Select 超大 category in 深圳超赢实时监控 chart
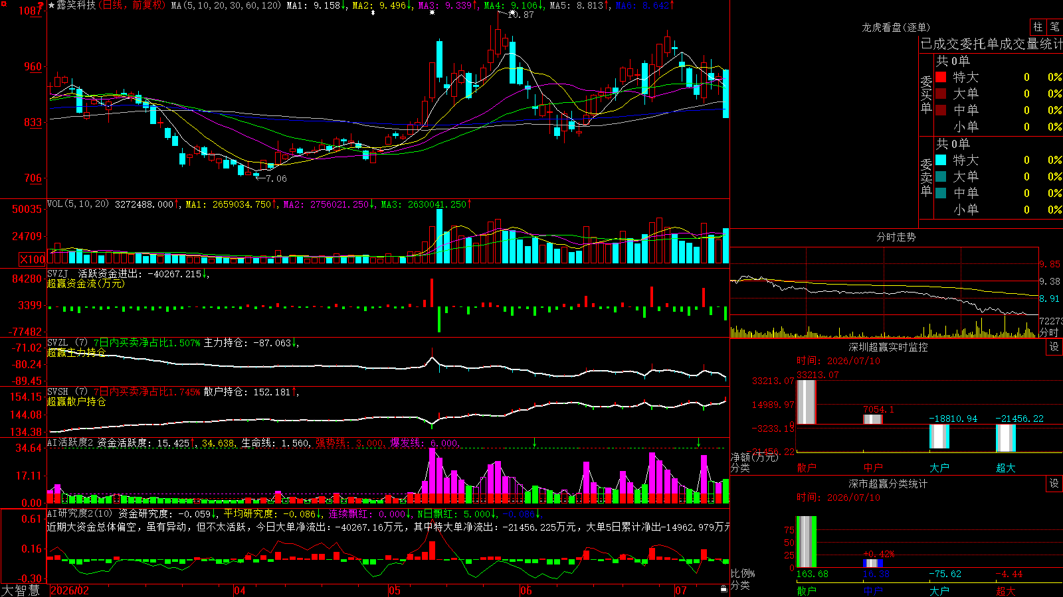 (x=1006, y=468)
